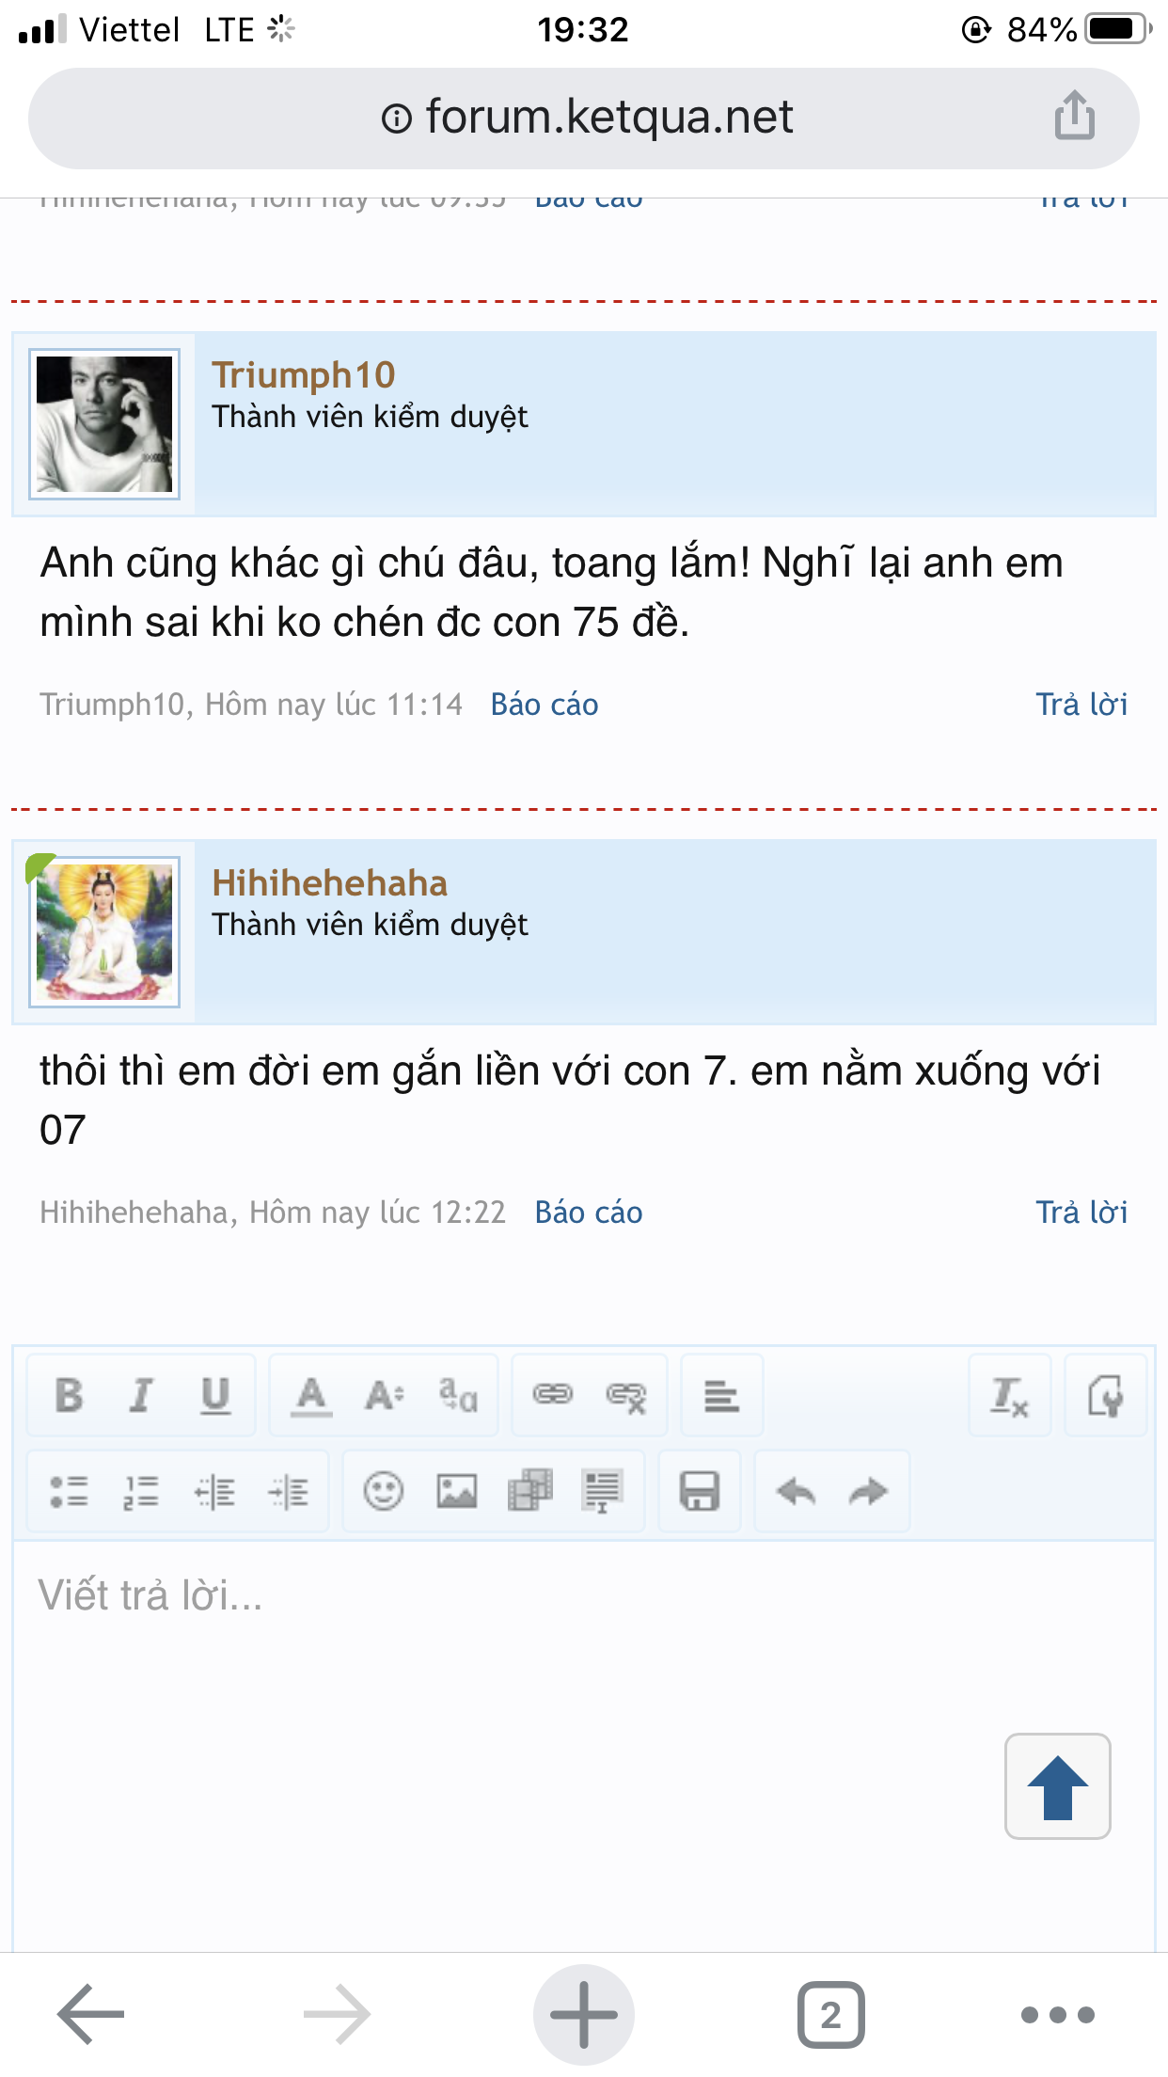Open the browser tabs switcher
Screen dimensions: 1168x2077
click(x=830, y=2015)
